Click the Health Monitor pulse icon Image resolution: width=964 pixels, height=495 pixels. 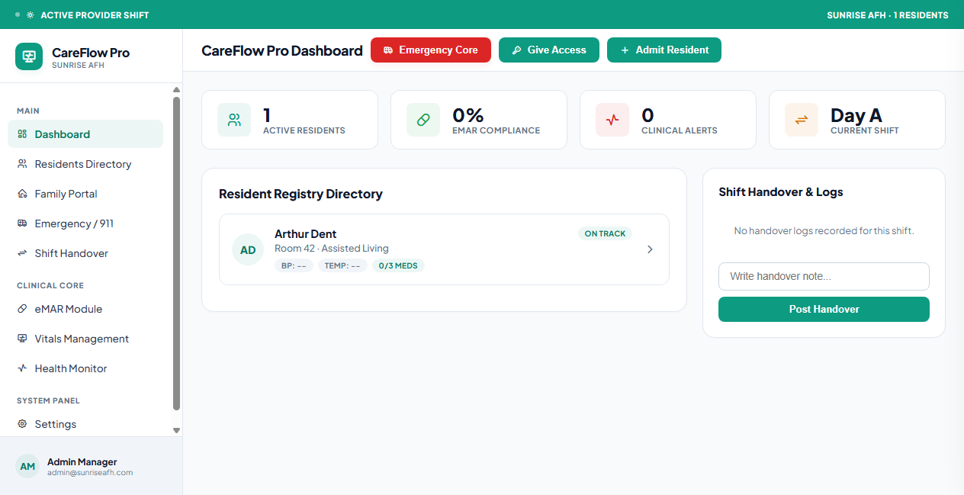point(22,368)
